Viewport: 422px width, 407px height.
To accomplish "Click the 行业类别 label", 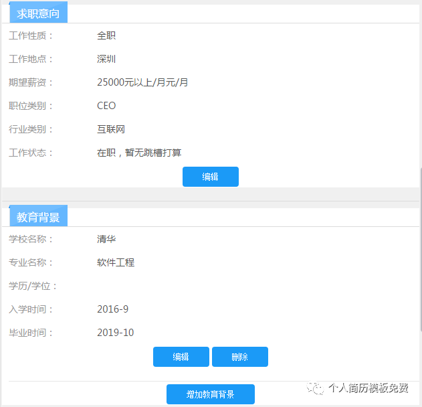I will (30, 129).
